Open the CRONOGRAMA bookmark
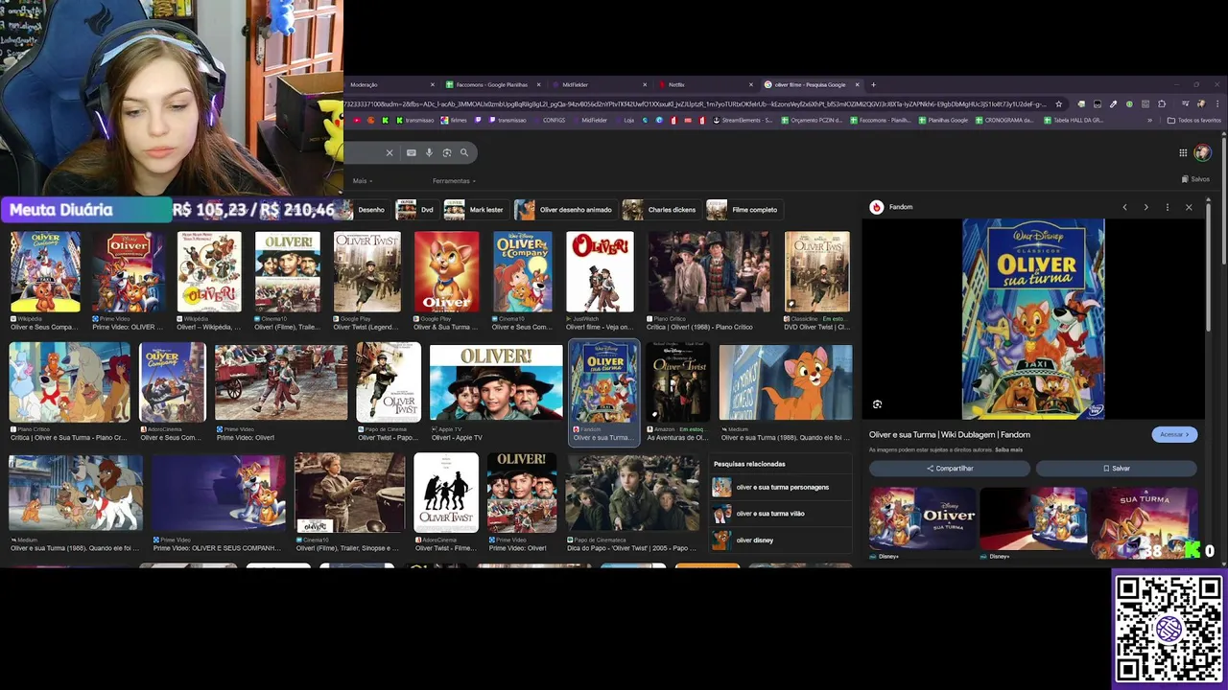 click(x=1004, y=120)
